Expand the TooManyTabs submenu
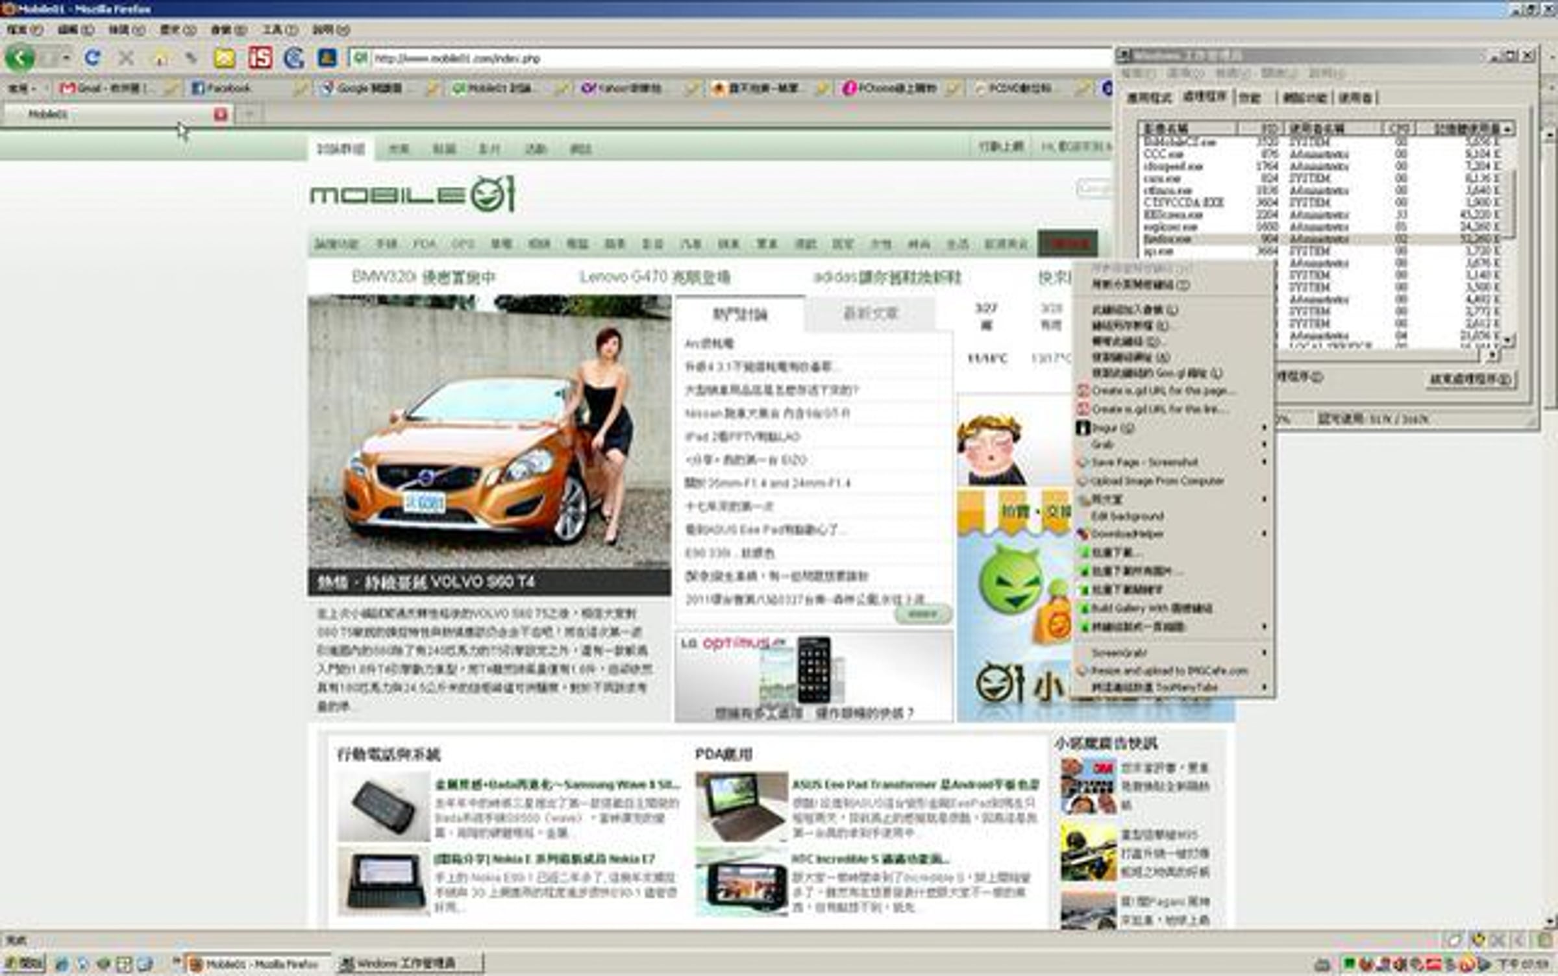The height and width of the screenshot is (976, 1558). tap(1172, 687)
